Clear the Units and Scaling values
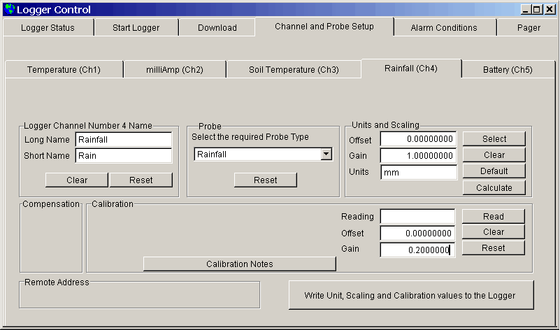The width and height of the screenshot is (560, 330). click(x=494, y=155)
